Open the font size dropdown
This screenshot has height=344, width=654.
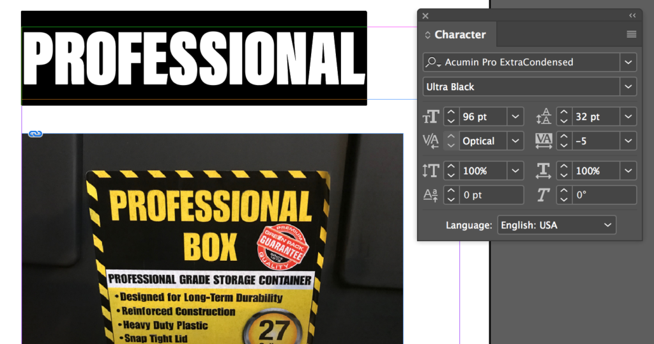[x=515, y=116]
